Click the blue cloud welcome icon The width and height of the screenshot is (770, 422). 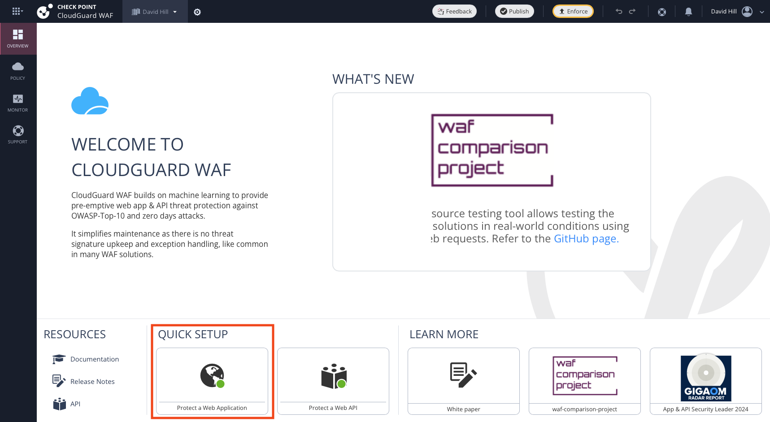click(x=90, y=101)
